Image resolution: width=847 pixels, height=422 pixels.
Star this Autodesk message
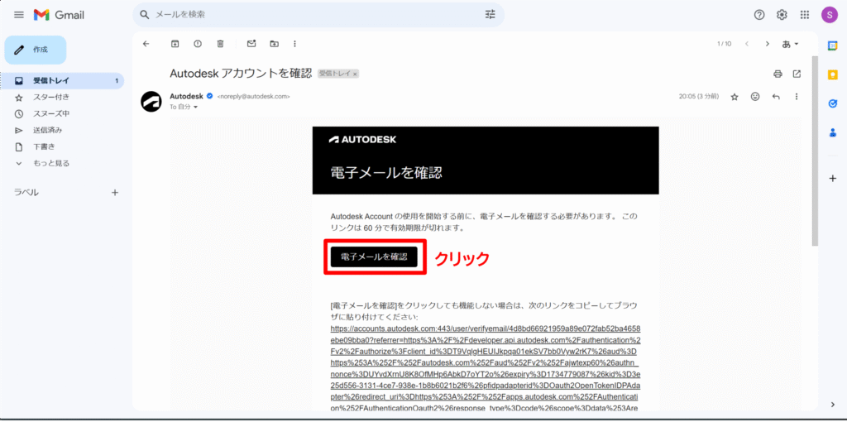(735, 97)
